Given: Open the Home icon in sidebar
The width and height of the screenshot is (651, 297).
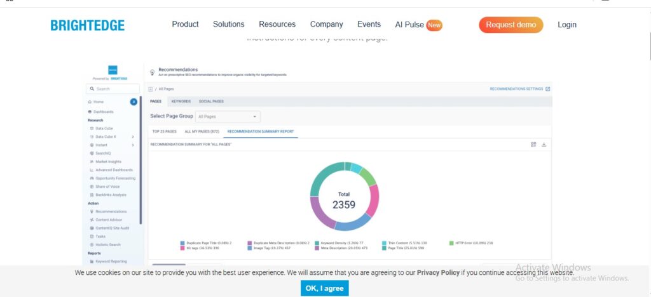Looking at the screenshot, I should tap(90, 102).
